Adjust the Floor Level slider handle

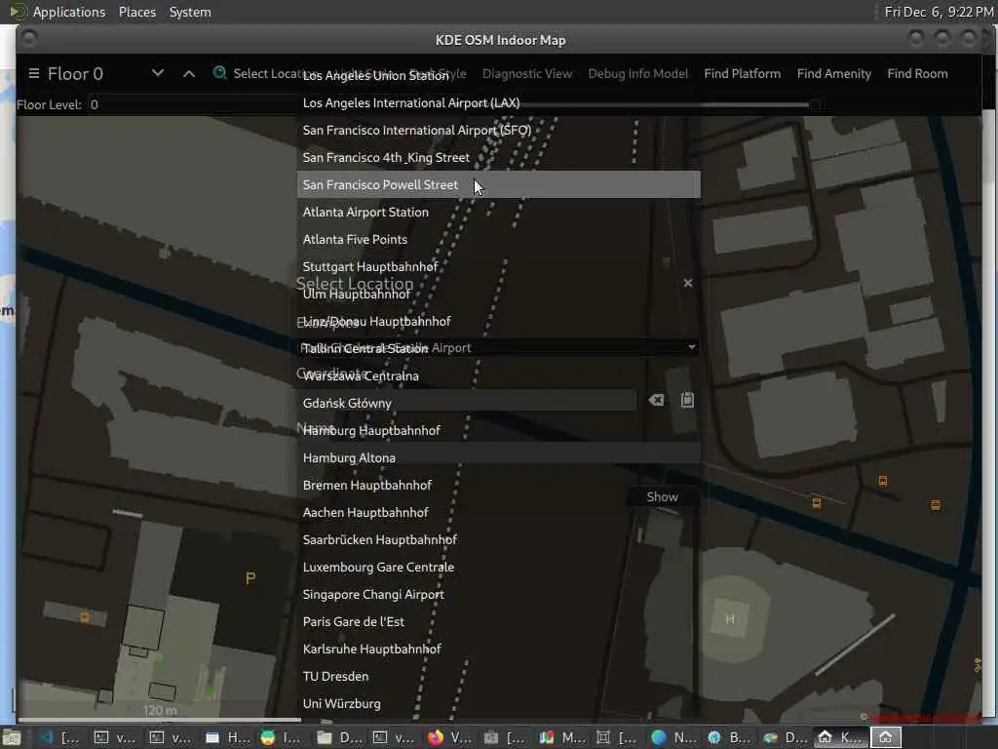815,104
